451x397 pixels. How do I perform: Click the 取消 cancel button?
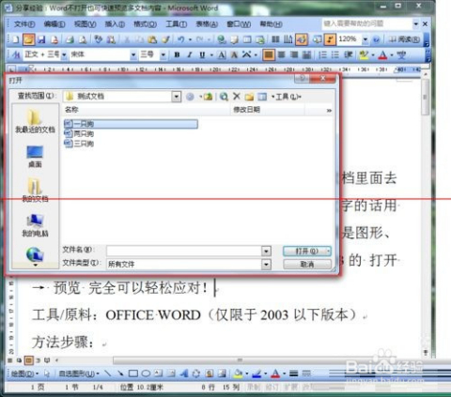307,265
